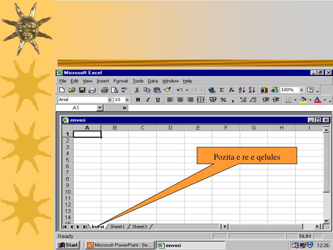Apply Percent Style icon

click(223, 100)
